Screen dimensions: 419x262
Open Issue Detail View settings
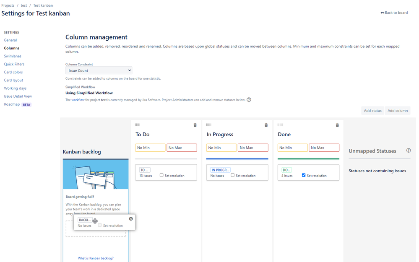(x=18, y=96)
